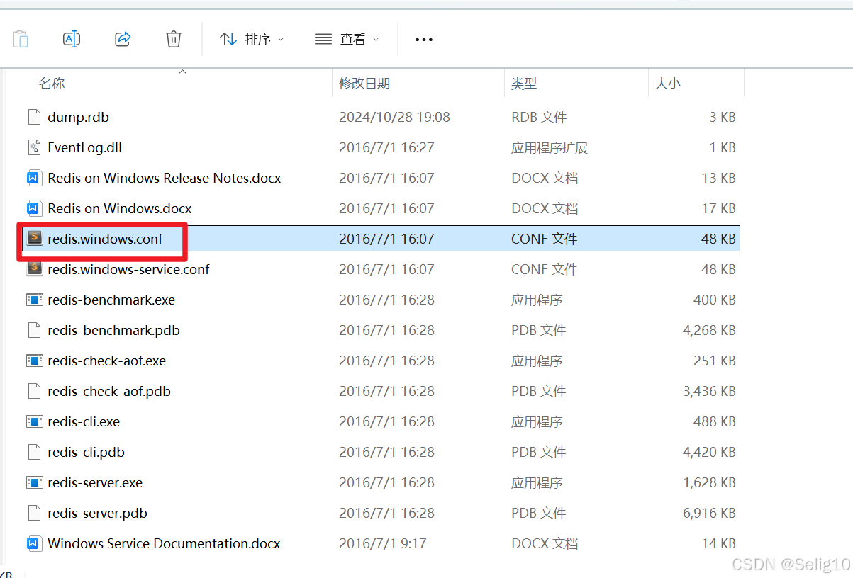This screenshot has width=853, height=578.
Task: Select the redis-benchmark.exe file name
Action: click(x=111, y=300)
